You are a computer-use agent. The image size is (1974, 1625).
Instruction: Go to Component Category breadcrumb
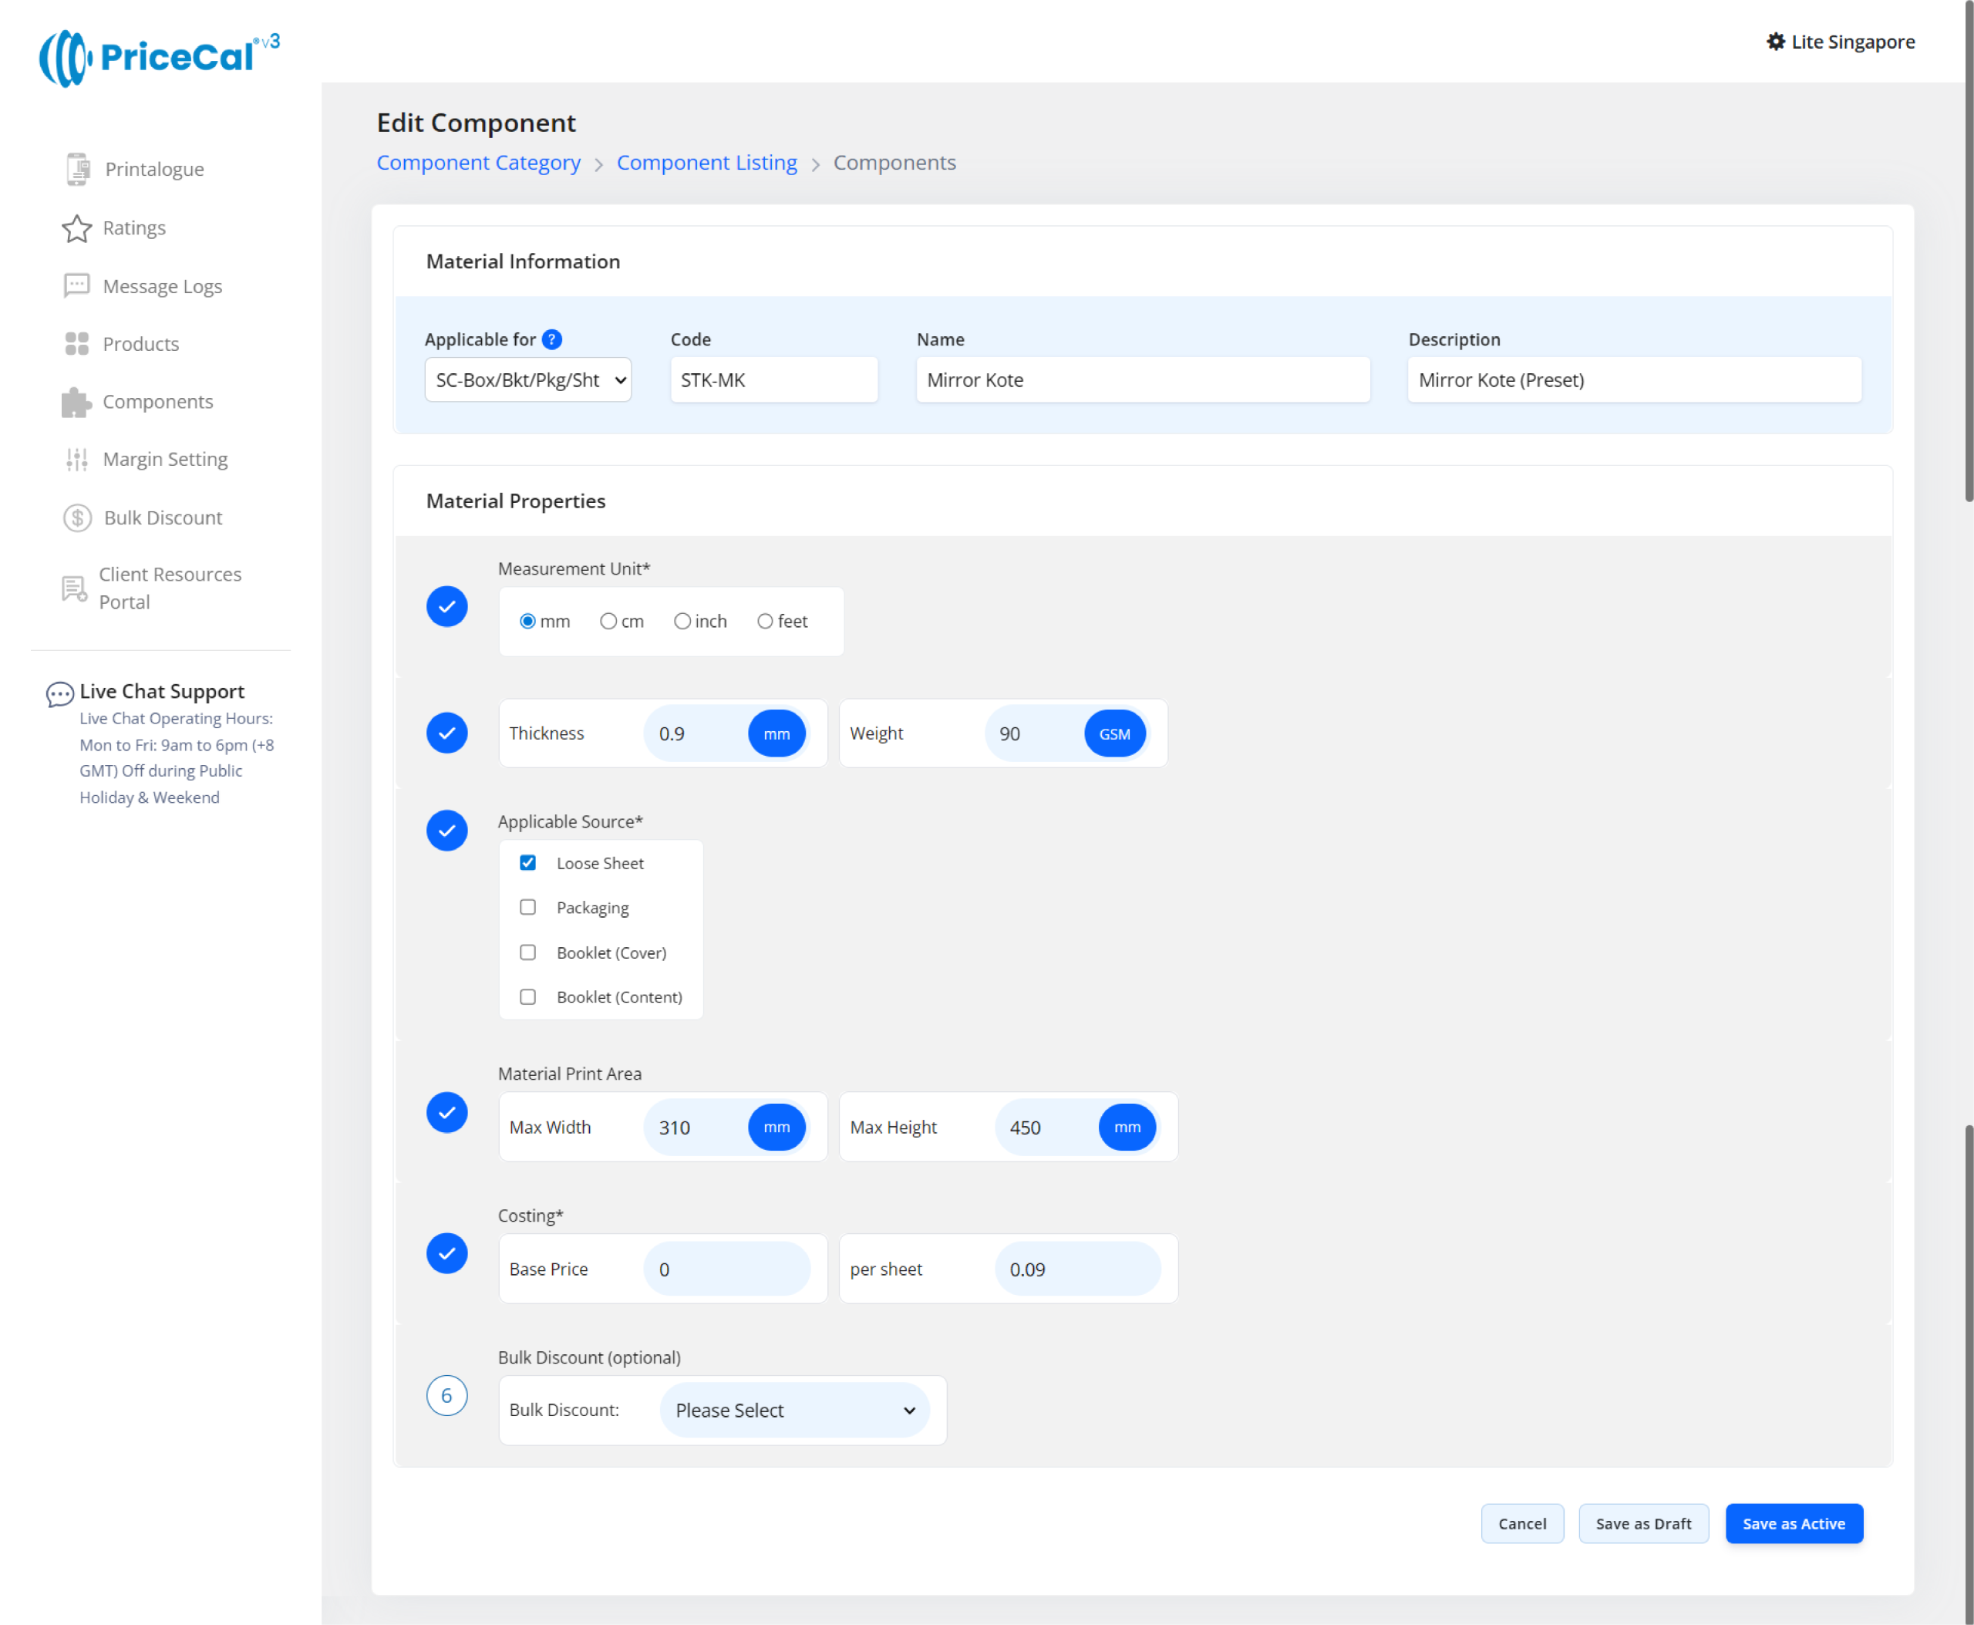pyautogui.click(x=478, y=163)
